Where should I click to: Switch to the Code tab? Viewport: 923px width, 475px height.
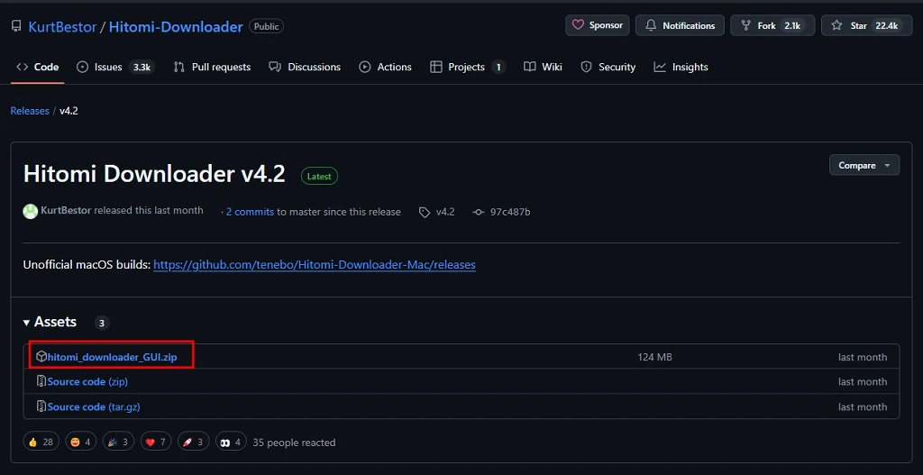click(38, 67)
